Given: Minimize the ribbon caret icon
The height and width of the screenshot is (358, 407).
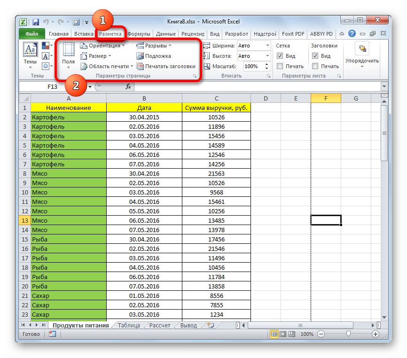Looking at the screenshot, I should 342,34.
